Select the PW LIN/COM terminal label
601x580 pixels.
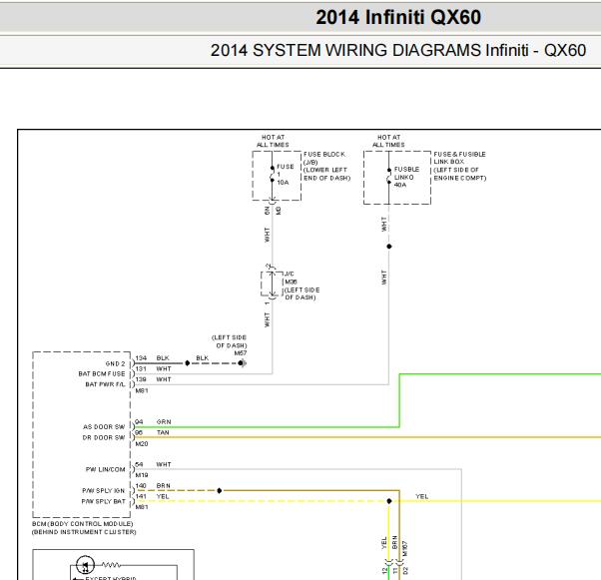tap(105, 469)
